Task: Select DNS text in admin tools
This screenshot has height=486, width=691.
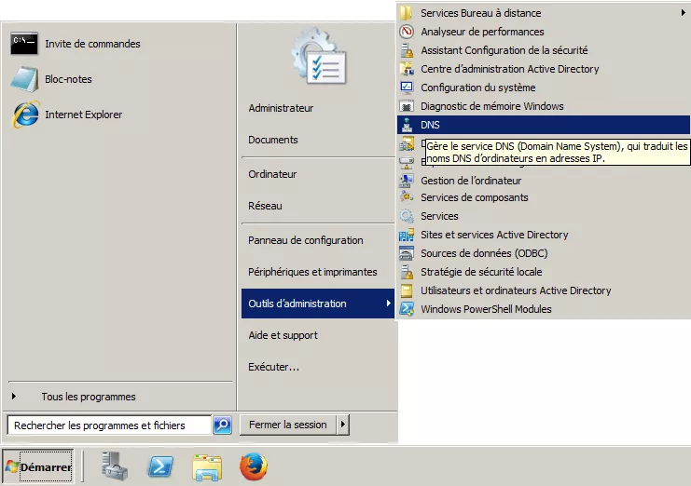Action: [x=430, y=125]
